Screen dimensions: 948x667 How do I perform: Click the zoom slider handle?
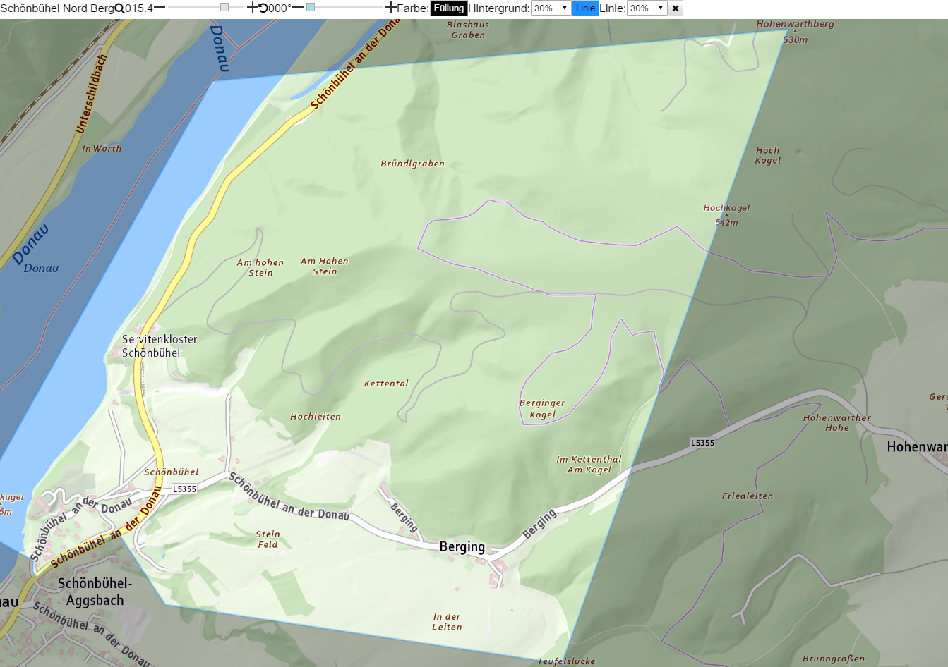pyautogui.click(x=224, y=8)
